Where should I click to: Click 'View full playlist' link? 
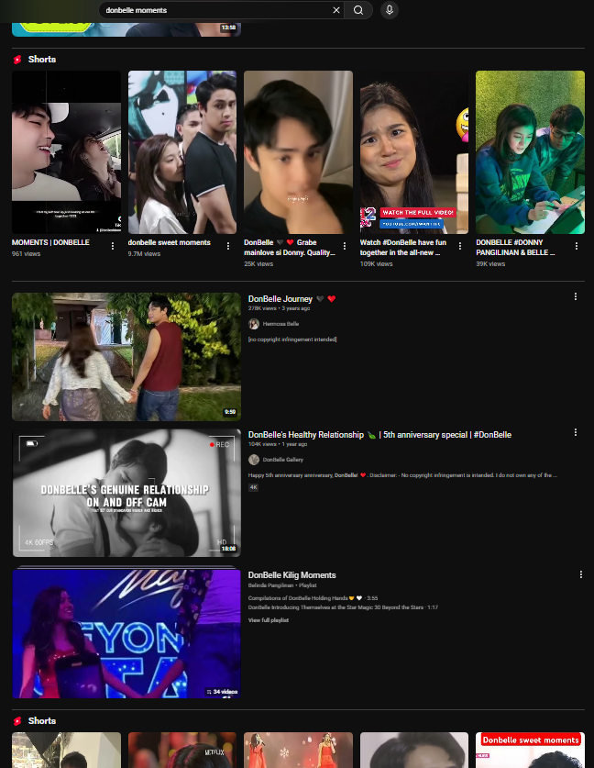269,620
